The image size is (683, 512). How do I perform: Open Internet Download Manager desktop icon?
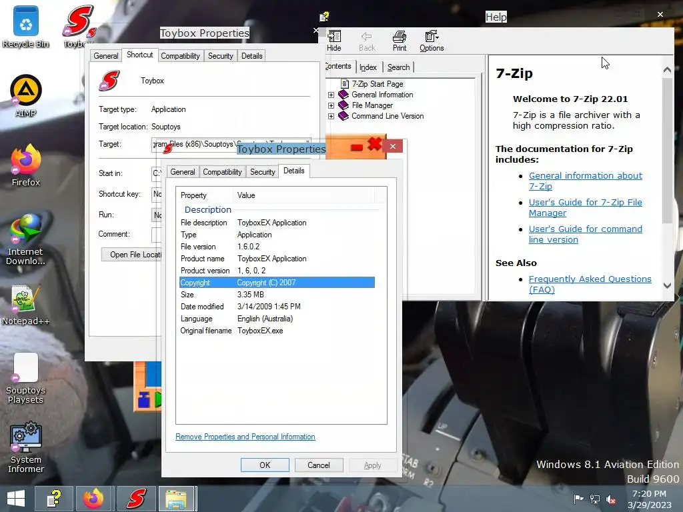(x=26, y=239)
